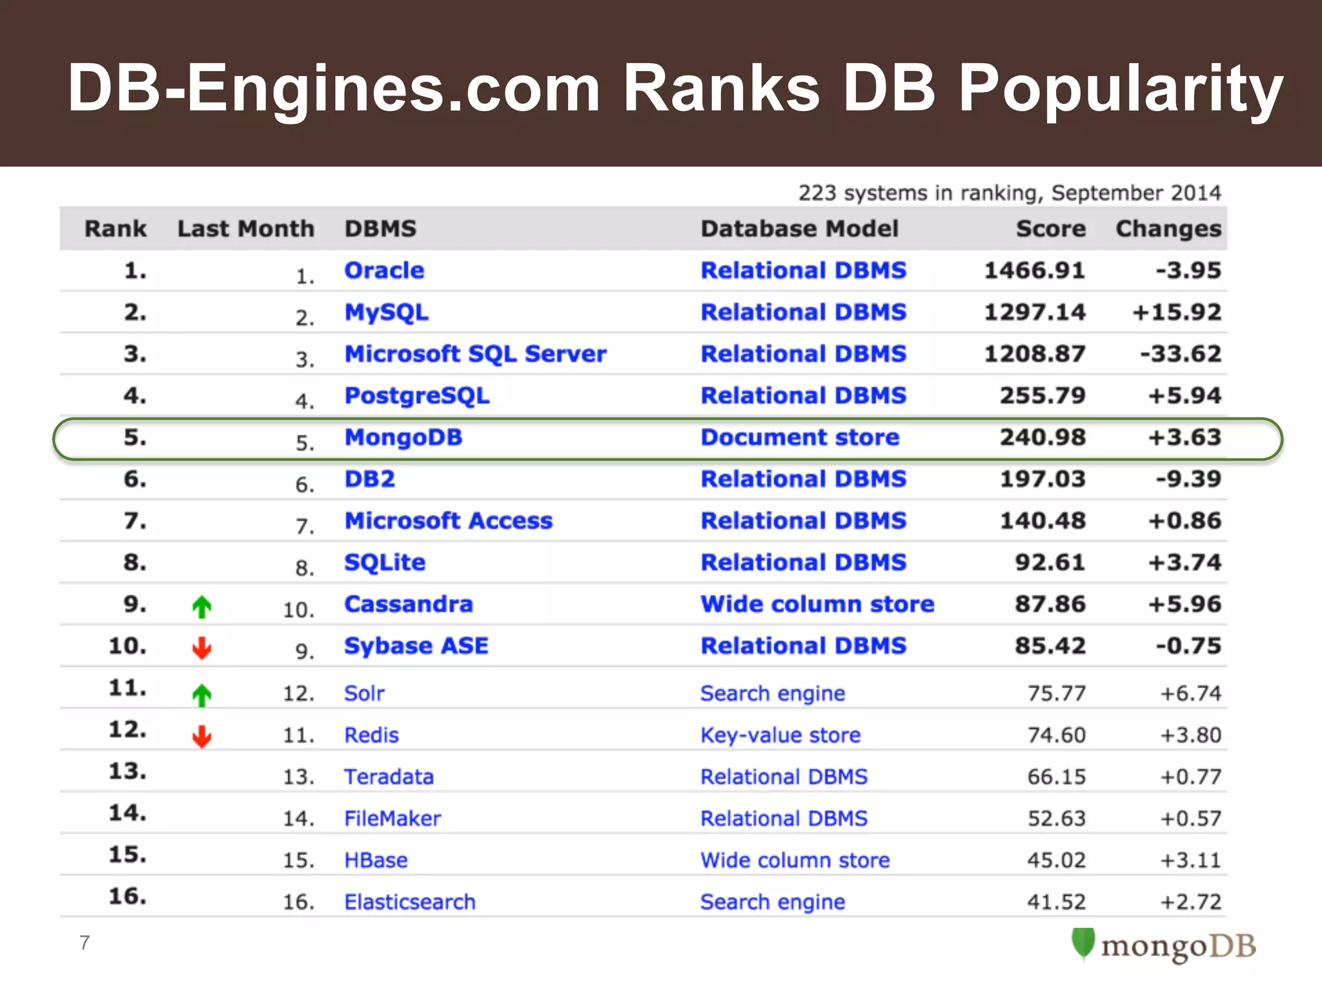The height and width of the screenshot is (991, 1322).
Task: Click the Database Model column header
Action: click(x=799, y=228)
